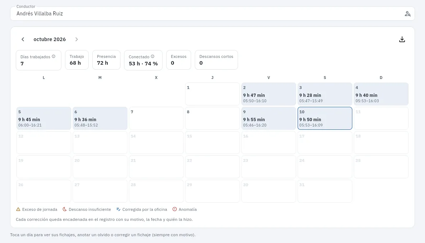Click the Excesos 0 summary card
Viewport: 425px width, 243px height.
179,60
